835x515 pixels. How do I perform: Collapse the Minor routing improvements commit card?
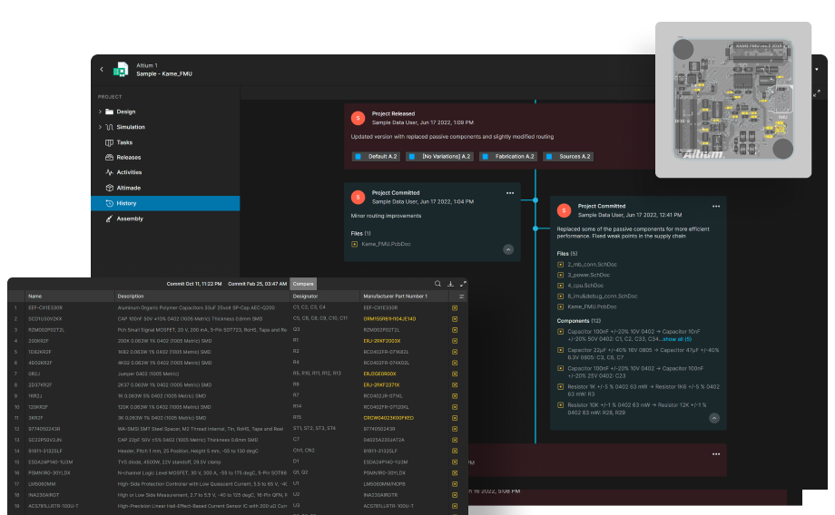[x=508, y=249]
